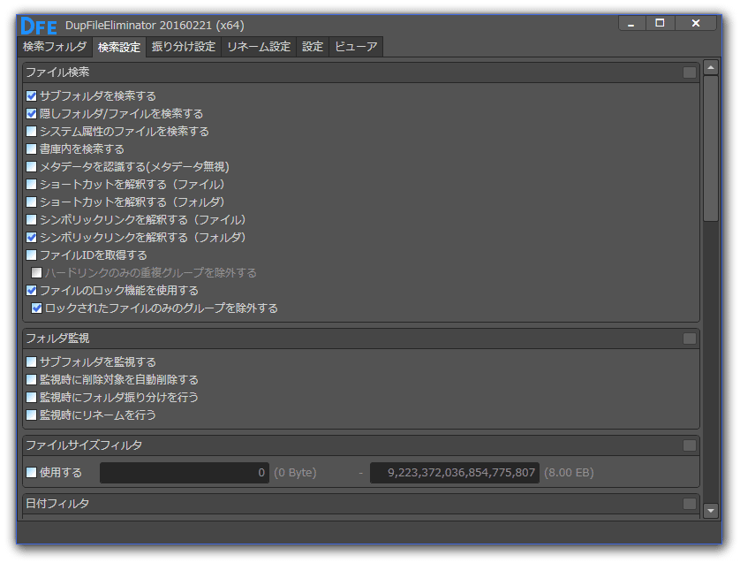Click the (0 Byte) size label
Viewport: 740px width, 563px height.
(x=295, y=473)
